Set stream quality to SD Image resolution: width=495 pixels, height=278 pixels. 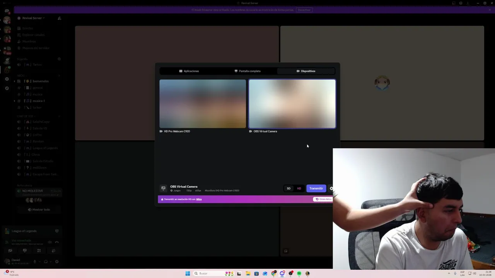[x=288, y=188]
